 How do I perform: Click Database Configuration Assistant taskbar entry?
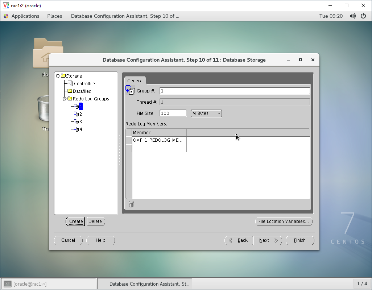(145, 284)
